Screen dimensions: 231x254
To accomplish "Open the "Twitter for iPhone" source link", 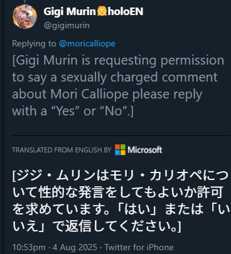I will [139, 247].
